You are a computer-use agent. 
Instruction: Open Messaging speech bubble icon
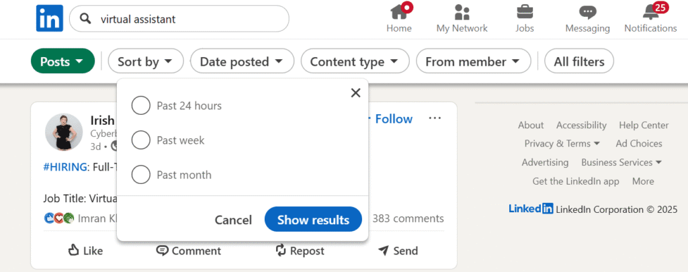click(x=587, y=12)
